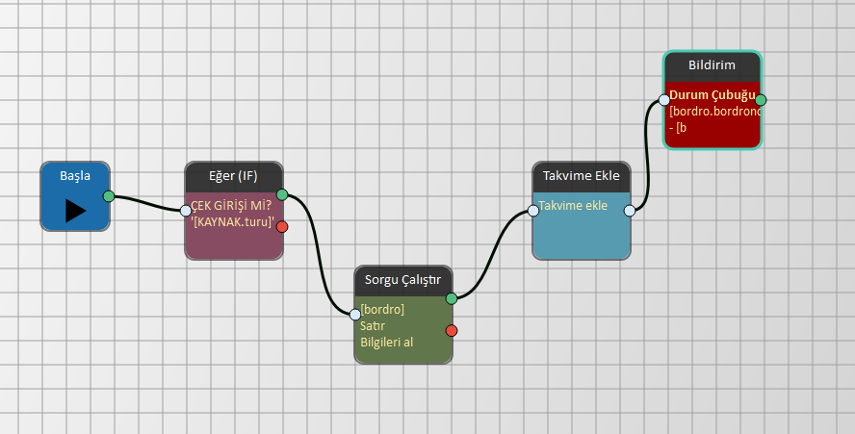
Task: Click the green output port of Sorgu Çalıştır
Action: [452, 298]
